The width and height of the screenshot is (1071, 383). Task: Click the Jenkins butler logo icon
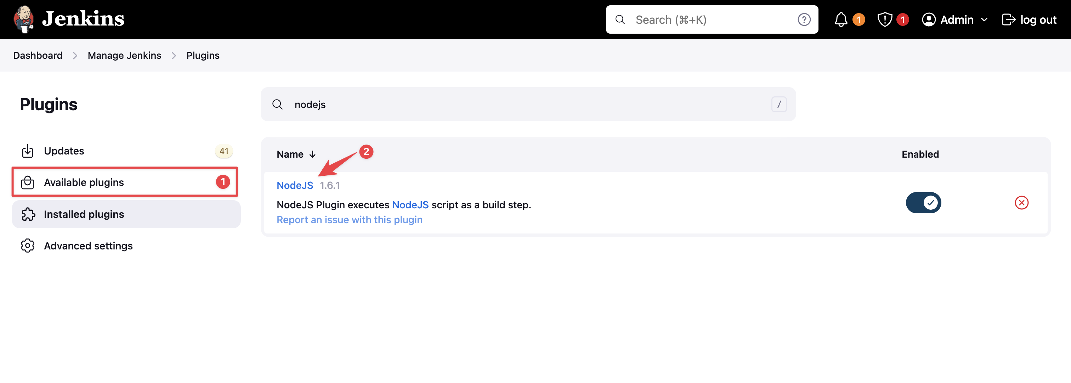coord(23,19)
